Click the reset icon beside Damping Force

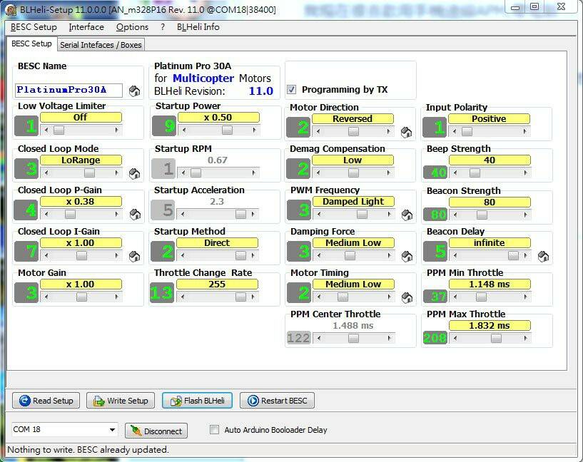(407, 256)
